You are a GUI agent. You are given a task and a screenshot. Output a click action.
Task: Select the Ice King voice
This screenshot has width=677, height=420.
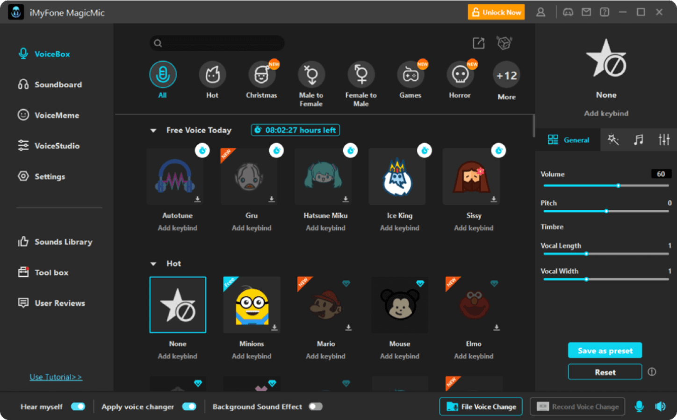(397, 177)
